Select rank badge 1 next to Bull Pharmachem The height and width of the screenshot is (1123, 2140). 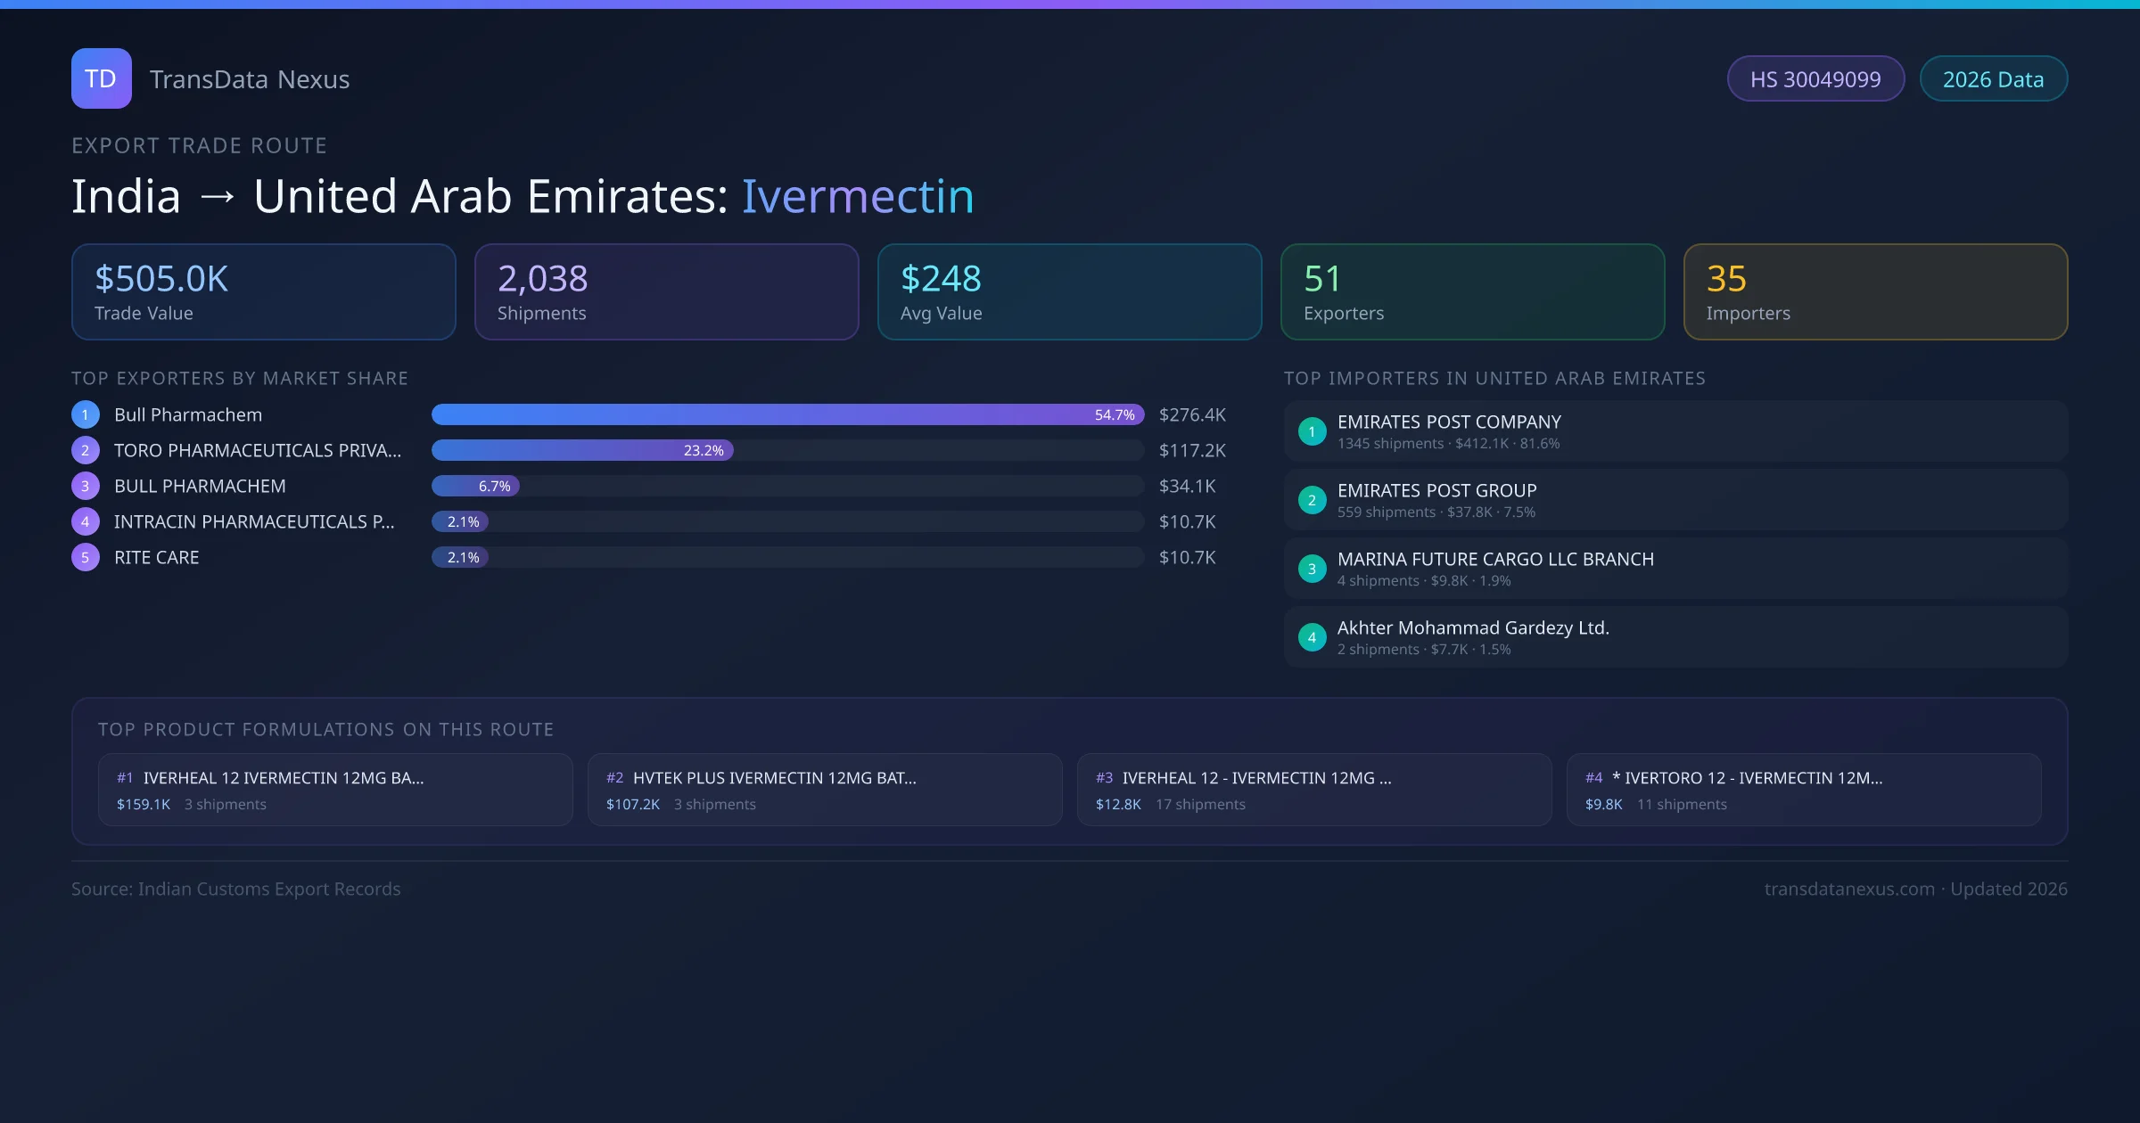point(85,414)
